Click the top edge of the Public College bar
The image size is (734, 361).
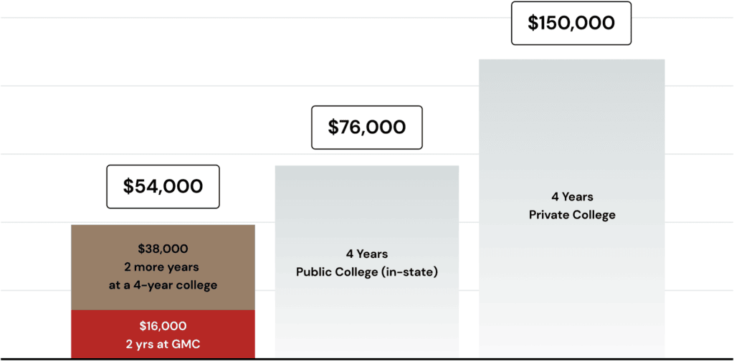tap(366, 167)
